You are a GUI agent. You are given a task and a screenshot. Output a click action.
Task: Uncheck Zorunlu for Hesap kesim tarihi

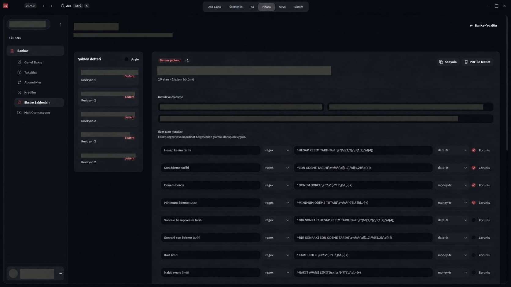point(473,150)
